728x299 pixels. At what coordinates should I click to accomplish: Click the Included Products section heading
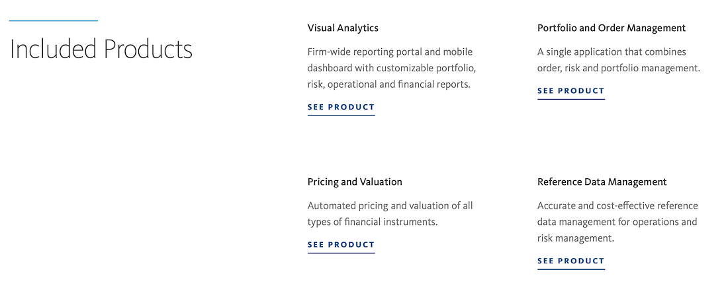tap(101, 49)
